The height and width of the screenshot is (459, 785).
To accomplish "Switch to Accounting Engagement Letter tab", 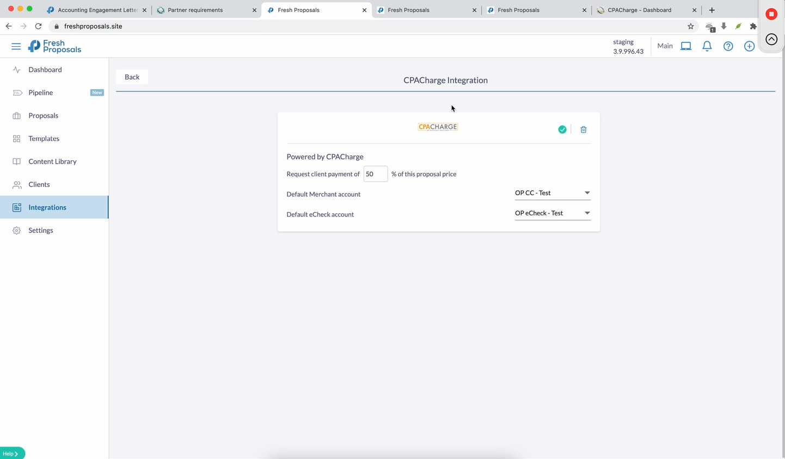I will (x=97, y=10).
